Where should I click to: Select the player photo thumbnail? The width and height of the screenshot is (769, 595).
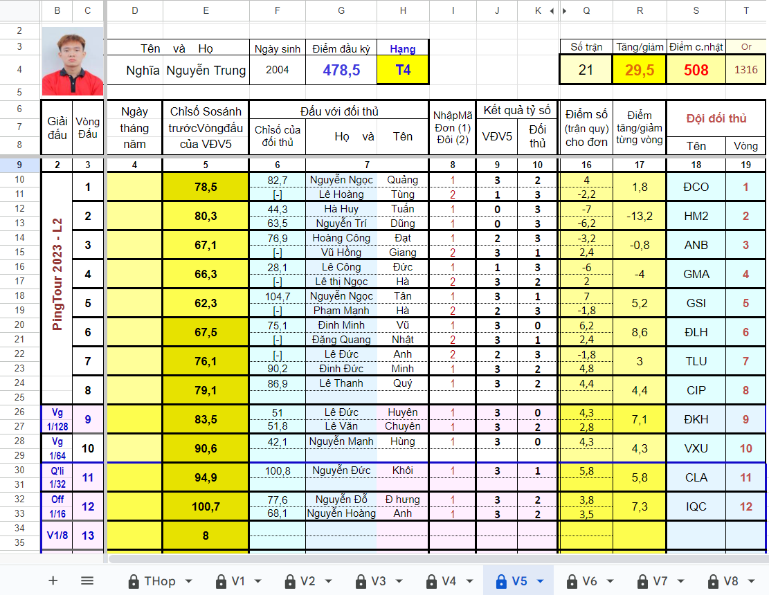pos(73,62)
